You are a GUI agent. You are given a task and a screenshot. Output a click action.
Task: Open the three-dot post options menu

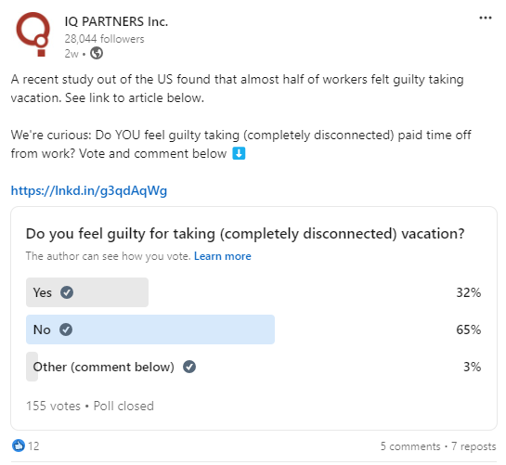pos(485,18)
